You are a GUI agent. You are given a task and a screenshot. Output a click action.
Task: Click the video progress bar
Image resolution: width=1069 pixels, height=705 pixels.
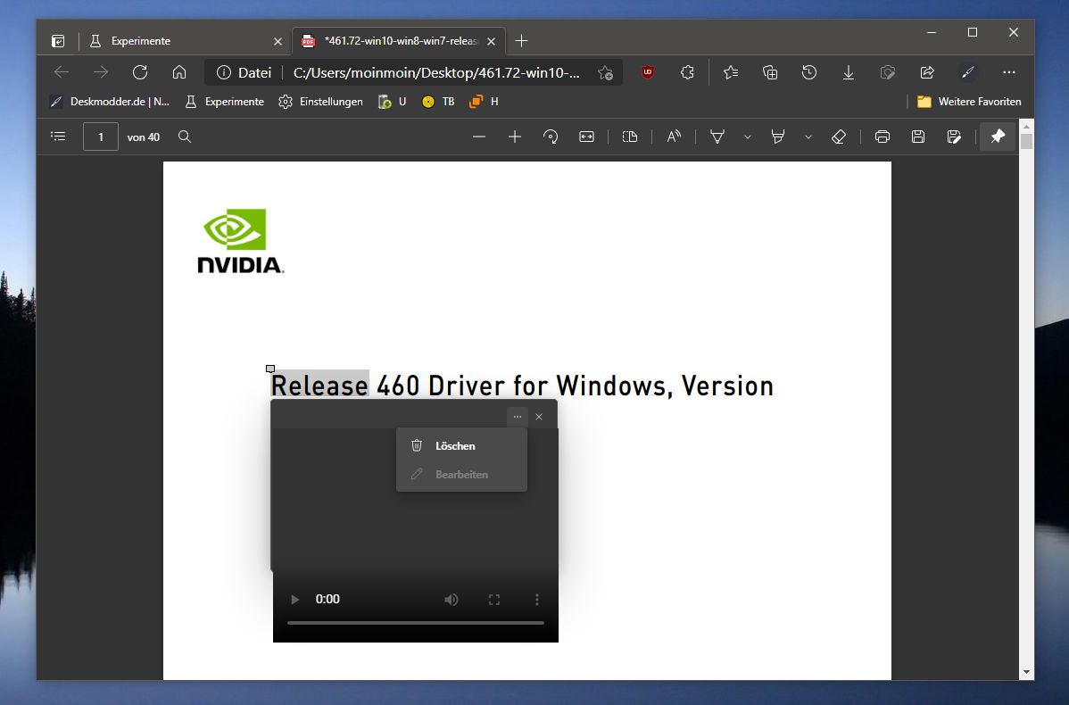pyautogui.click(x=416, y=623)
